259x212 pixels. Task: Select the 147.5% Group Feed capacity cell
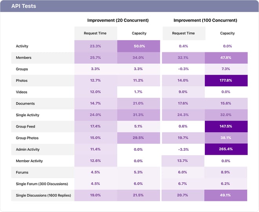click(x=228, y=126)
